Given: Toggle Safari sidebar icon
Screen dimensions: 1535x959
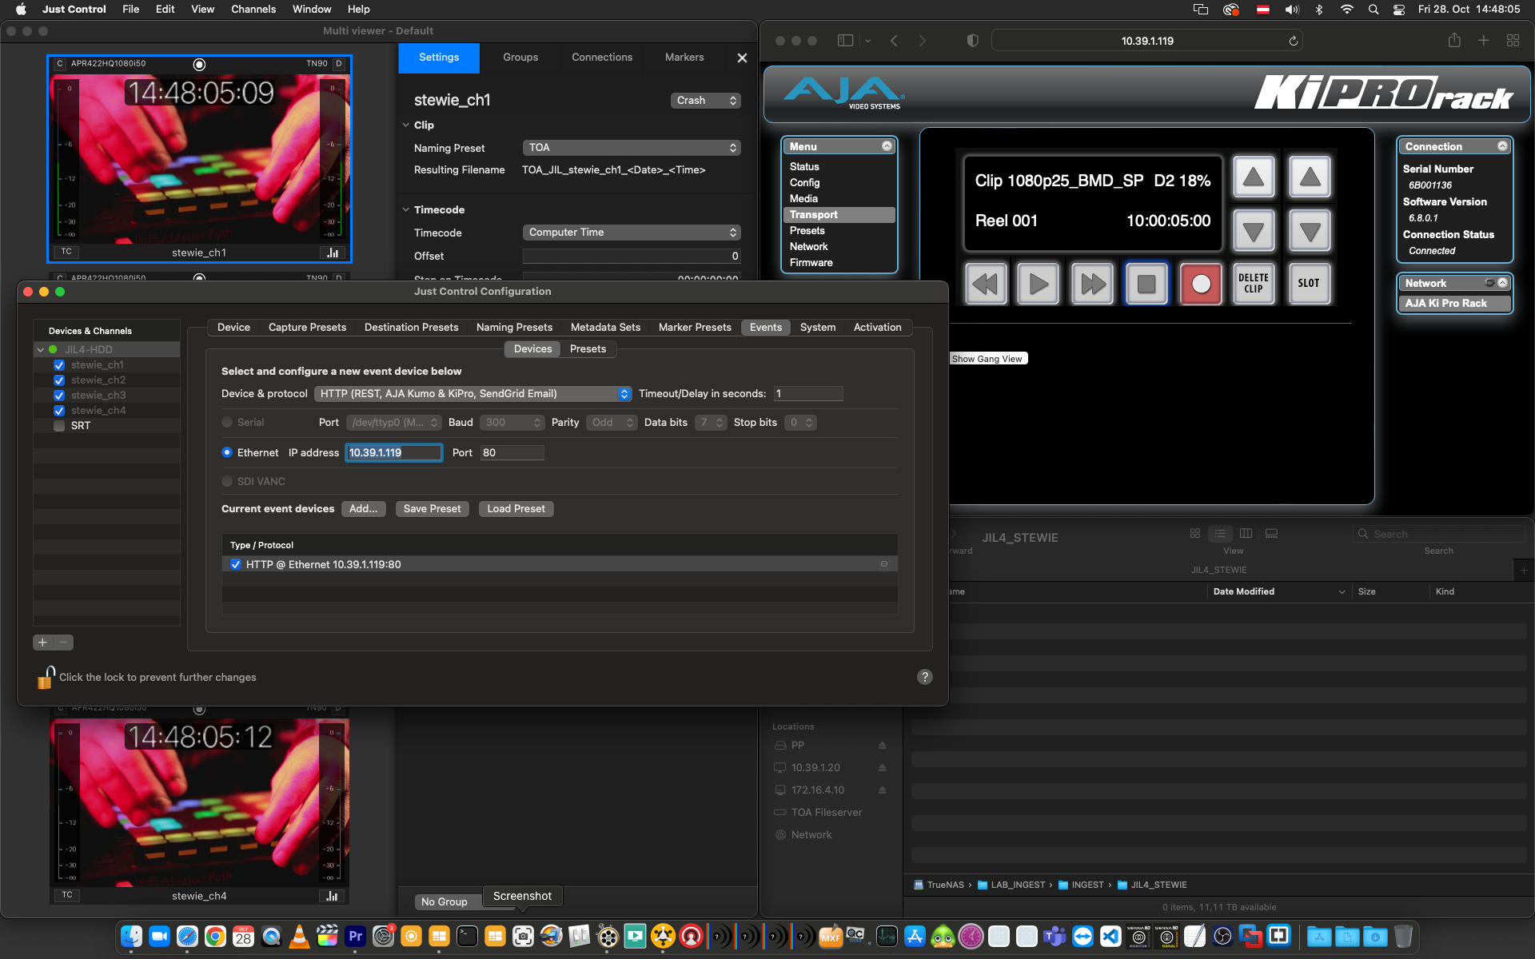Looking at the screenshot, I should tap(845, 41).
